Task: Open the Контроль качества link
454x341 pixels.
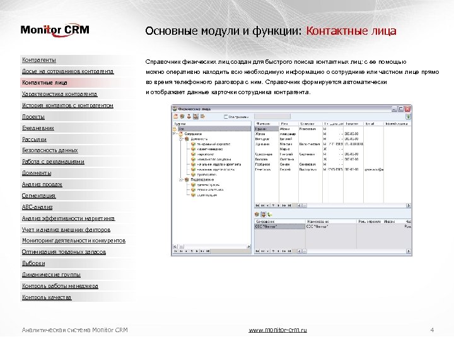Action: (47, 297)
